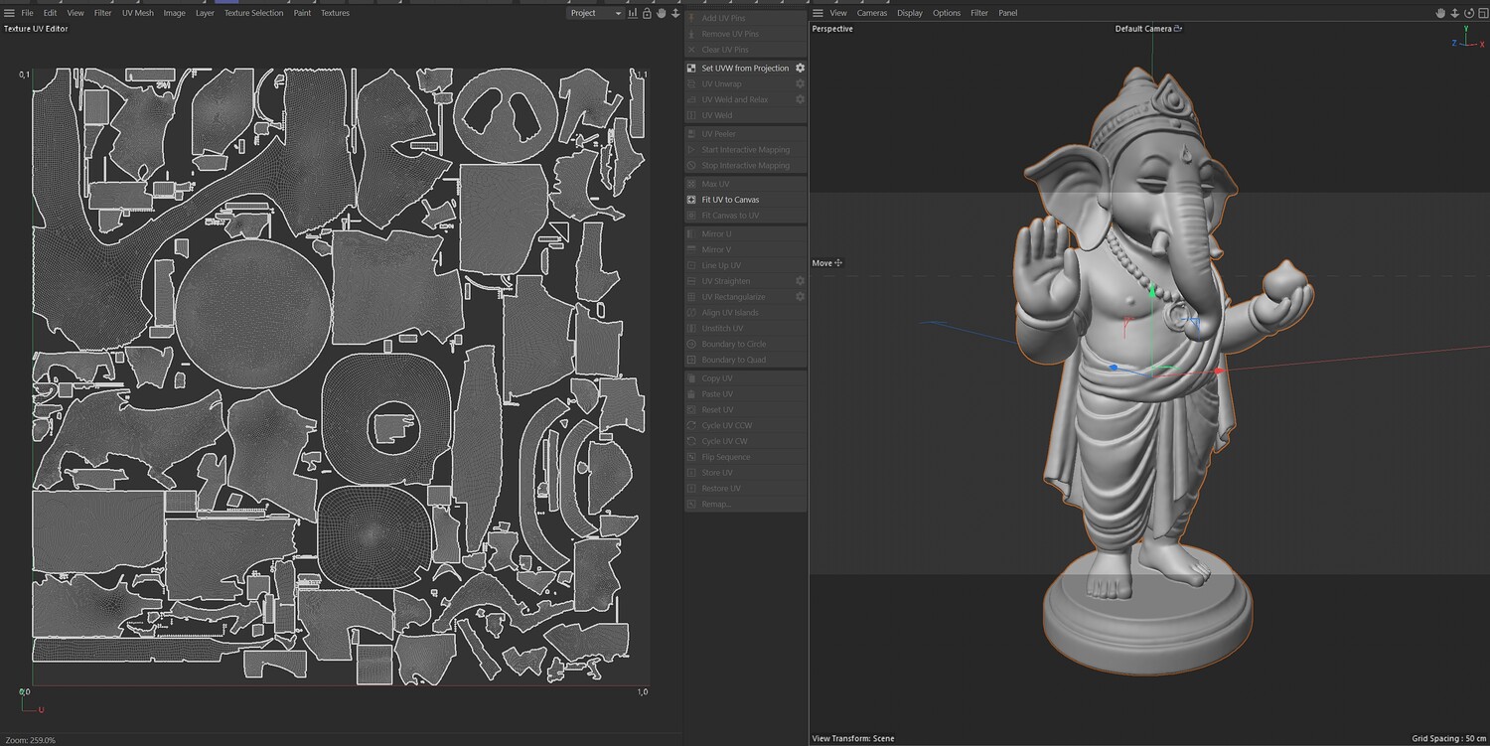Open the UV editor Filter menu
1490x746 pixels.
[x=103, y=13]
